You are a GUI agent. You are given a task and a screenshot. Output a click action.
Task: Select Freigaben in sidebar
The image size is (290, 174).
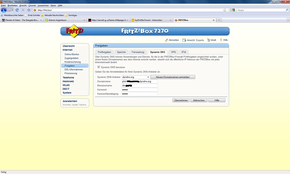click(75, 66)
